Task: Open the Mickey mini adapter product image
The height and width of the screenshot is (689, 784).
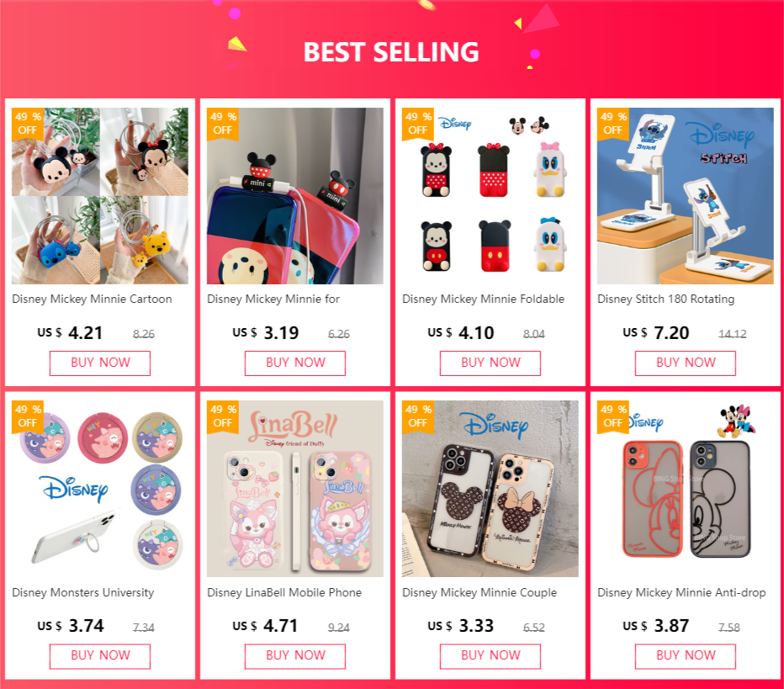Action: [295, 196]
